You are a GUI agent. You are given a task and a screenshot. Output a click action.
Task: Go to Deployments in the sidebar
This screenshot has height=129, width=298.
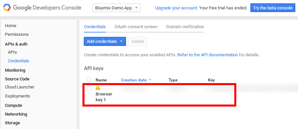[x=17, y=96]
